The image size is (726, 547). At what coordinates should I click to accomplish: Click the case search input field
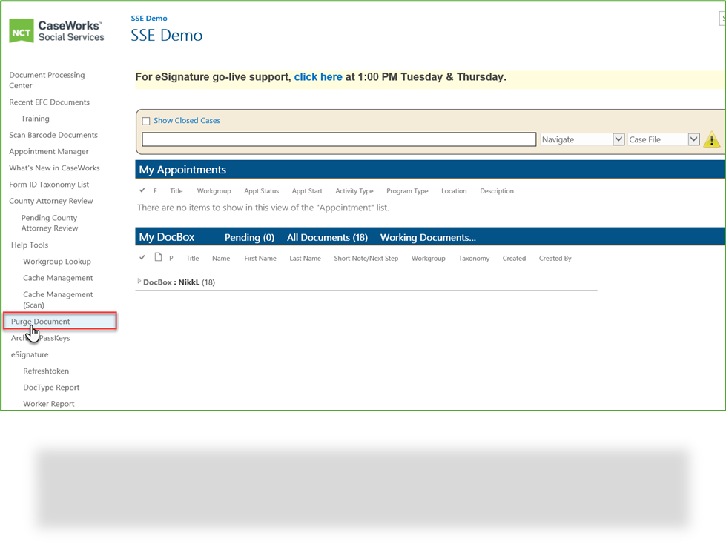pos(339,139)
